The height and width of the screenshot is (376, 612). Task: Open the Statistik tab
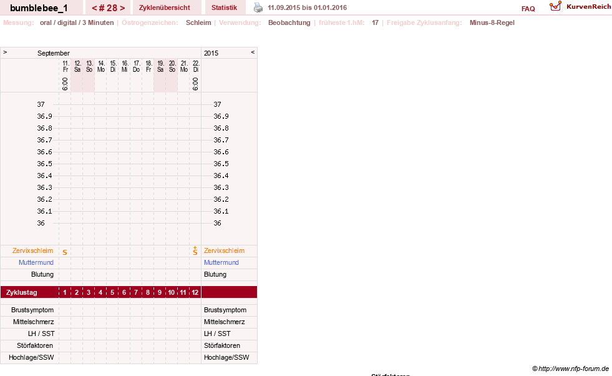tap(224, 7)
